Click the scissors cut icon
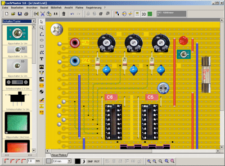This screenshot has height=166, width=225. coord(43,14)
